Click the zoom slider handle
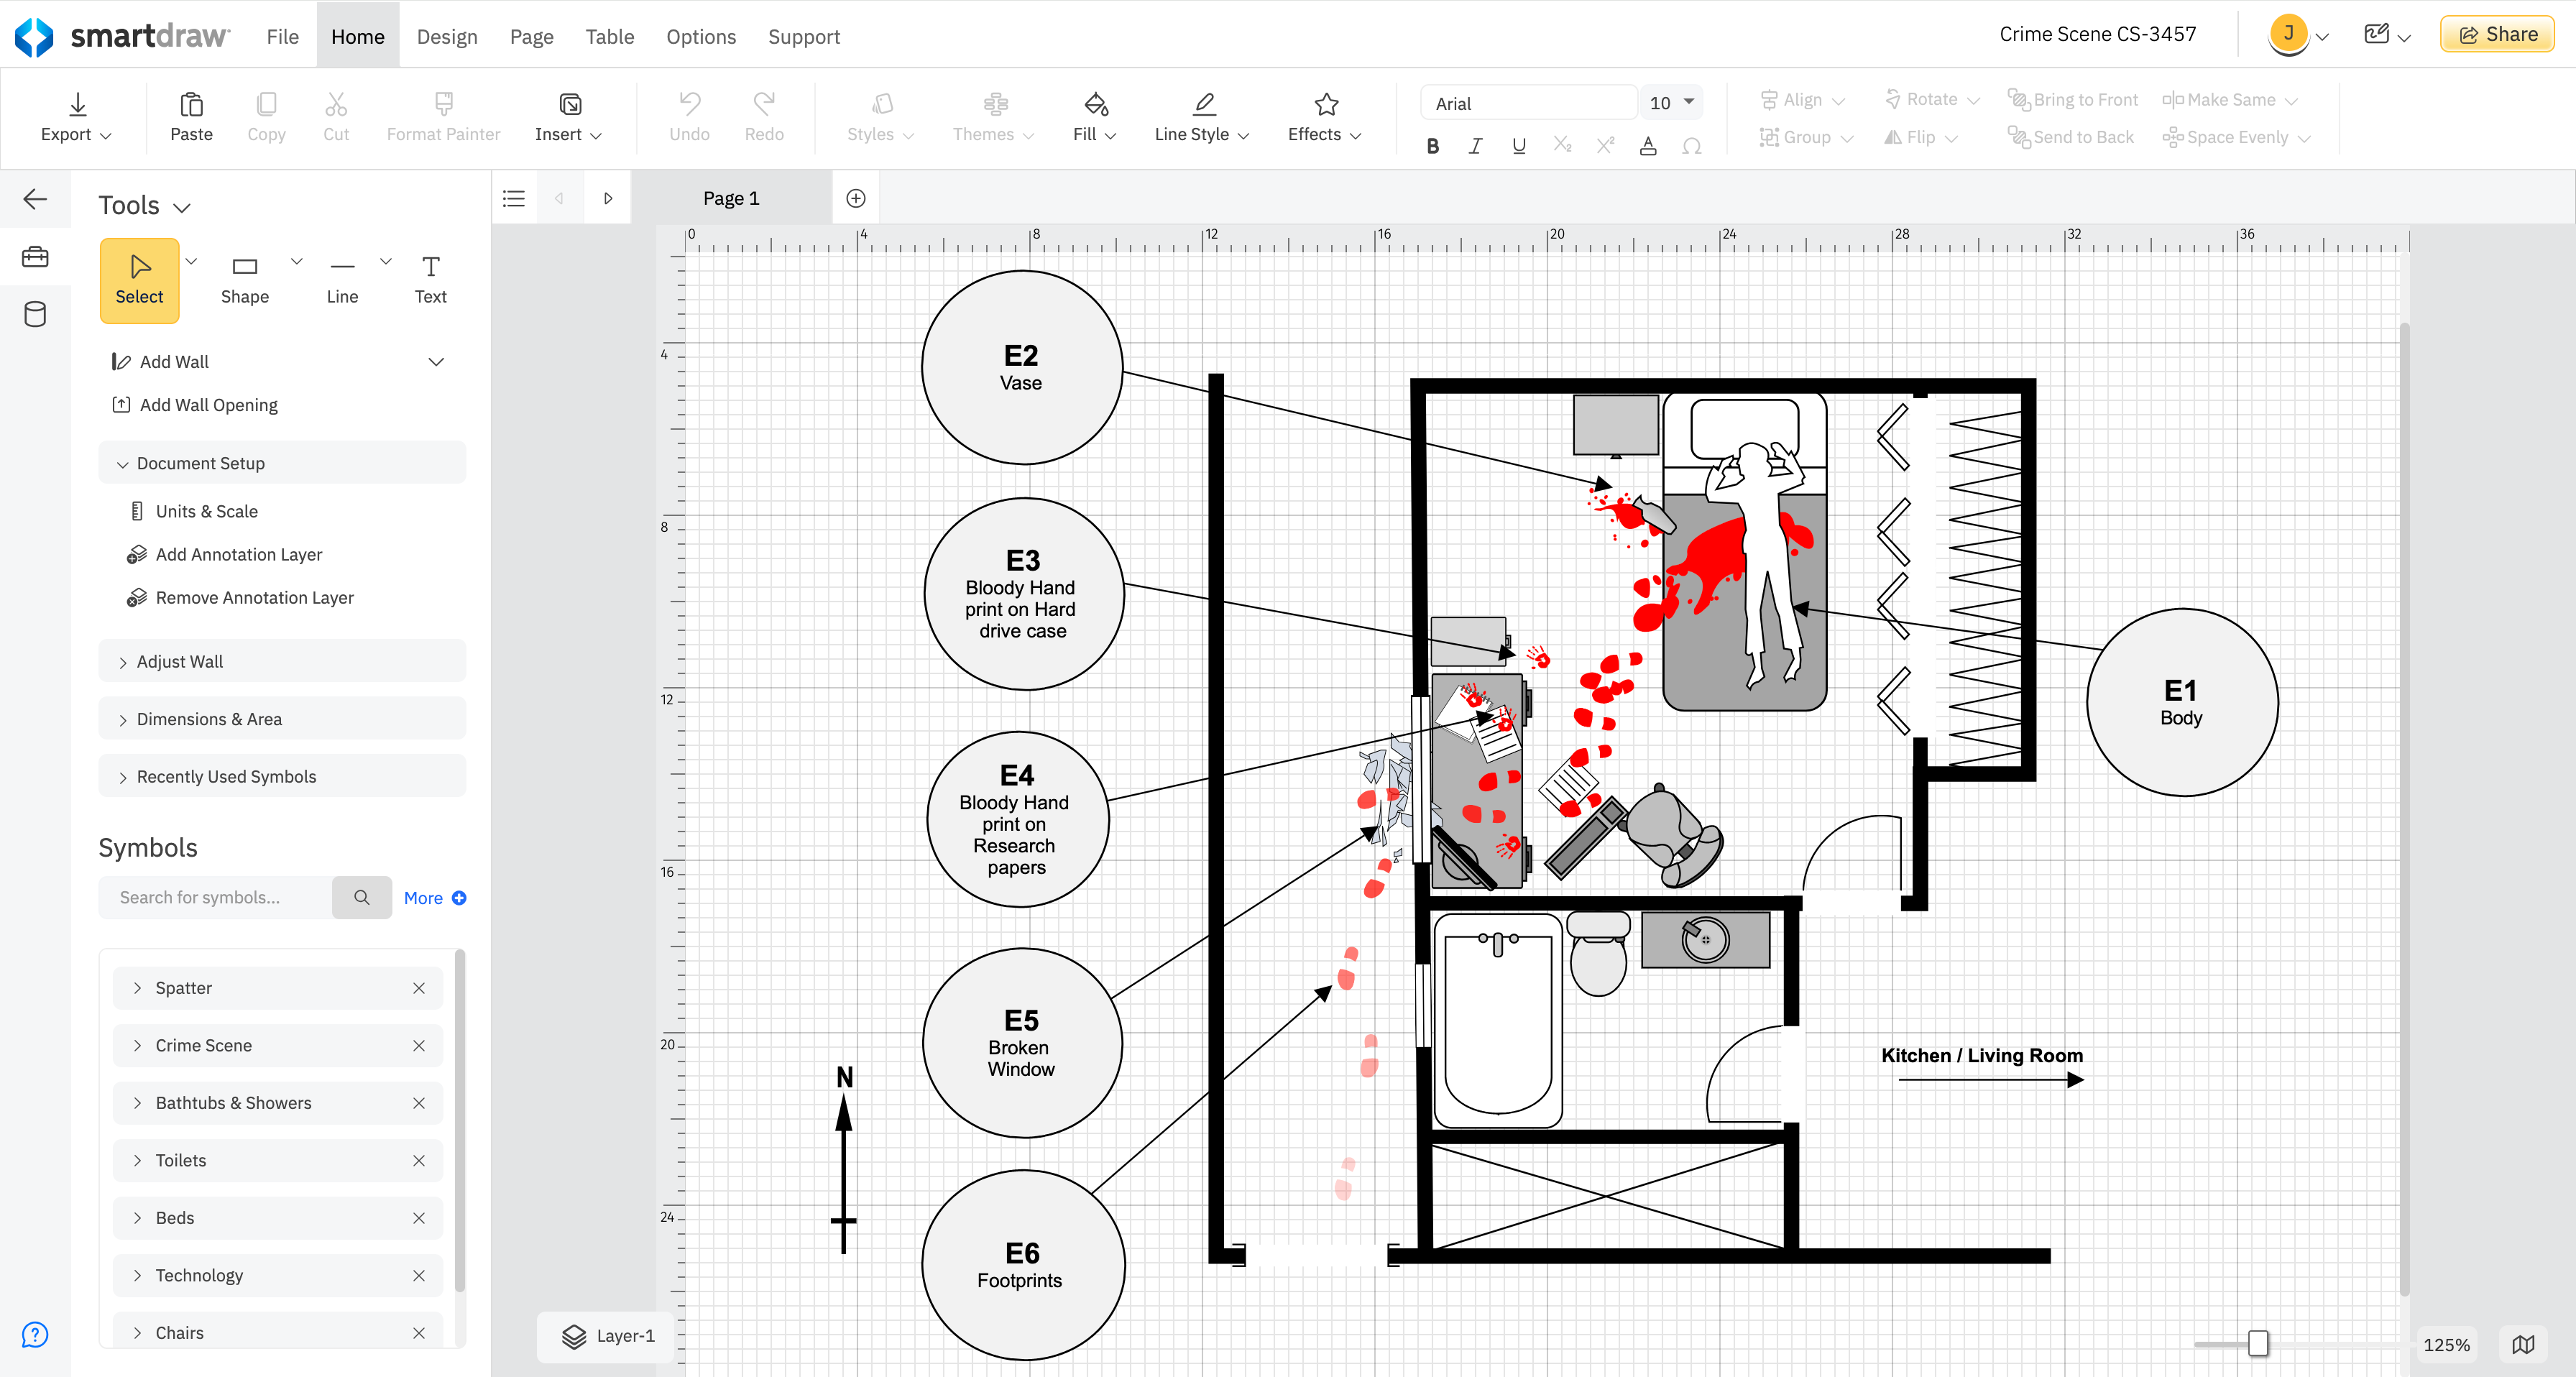 pos(2257,1343)
